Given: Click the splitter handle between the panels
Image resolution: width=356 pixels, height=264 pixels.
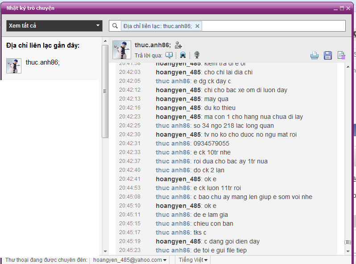Looking at the screenshot, I should coord(105,91).
